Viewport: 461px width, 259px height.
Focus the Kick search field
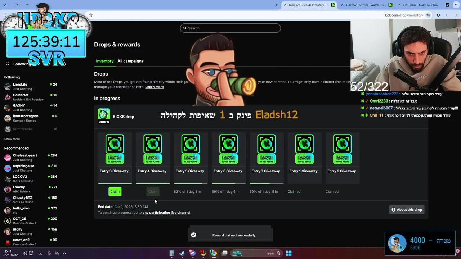(230, 28)
